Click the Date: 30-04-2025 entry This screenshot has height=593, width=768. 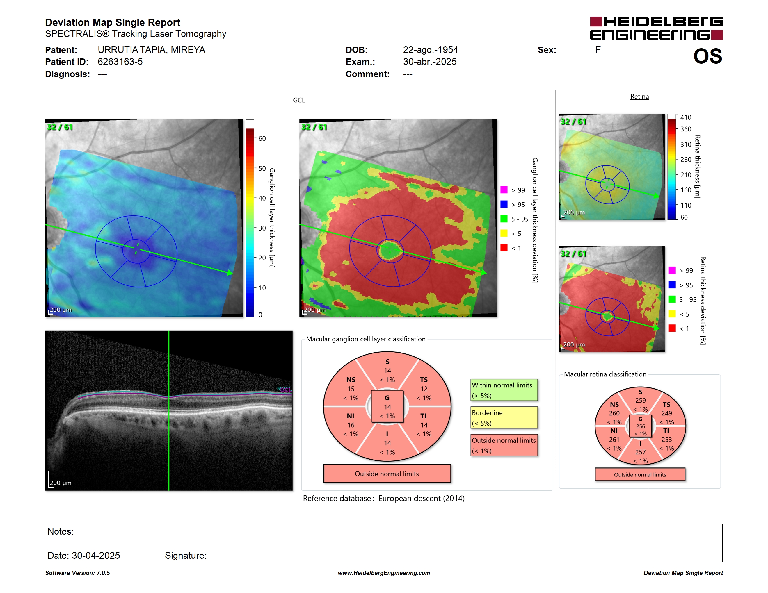(x=84, y=556)
